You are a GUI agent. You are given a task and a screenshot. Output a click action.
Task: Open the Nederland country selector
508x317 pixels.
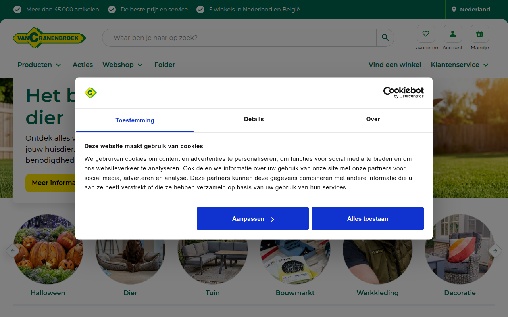point(471,10)
